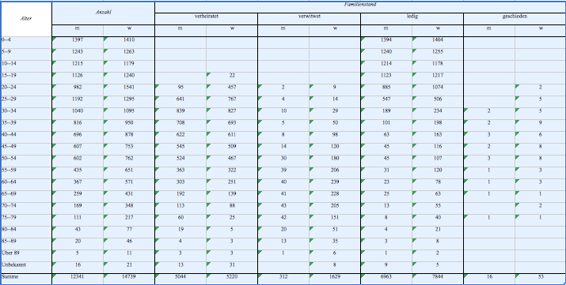The width and height of the screenshot is (566, 285).
Task: Select cell 1179 in the 10--14 row
Action: (129, 66)
